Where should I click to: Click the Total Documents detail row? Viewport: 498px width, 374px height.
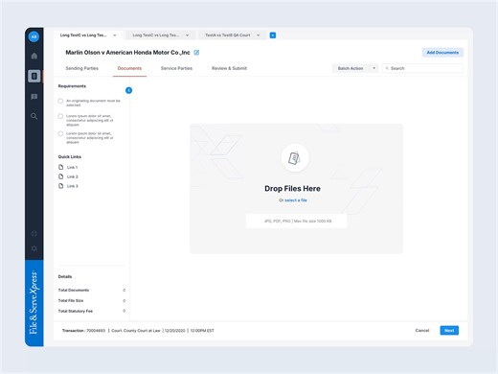tap(92, 291)
